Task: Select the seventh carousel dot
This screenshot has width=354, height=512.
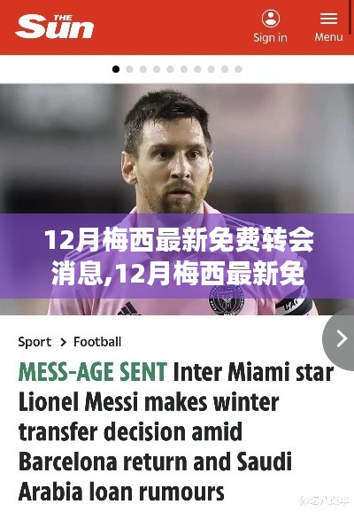Action: pyautogui.click(x=197, y=69)
